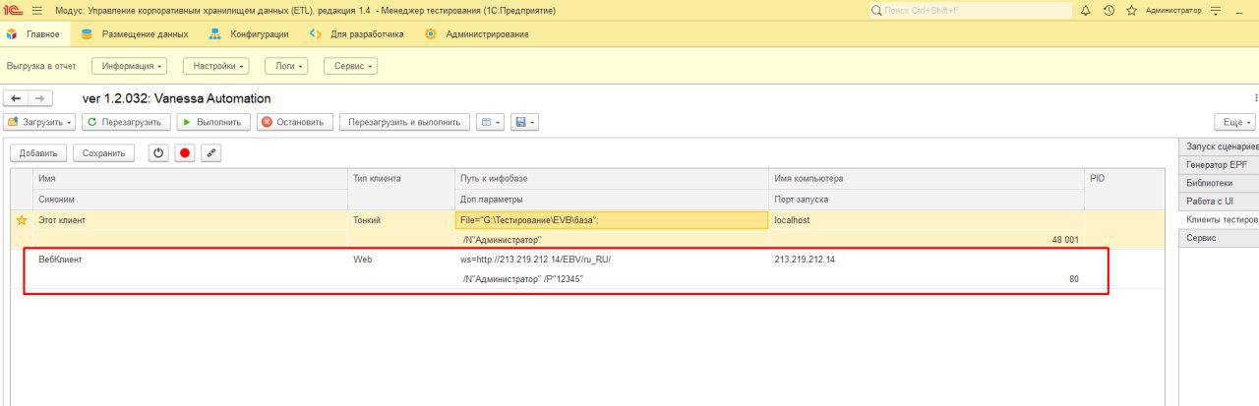Open the Генератор EPF side tab
Image resolution: width=1259 pixels, height=406 pixels.
point(1219,164)
